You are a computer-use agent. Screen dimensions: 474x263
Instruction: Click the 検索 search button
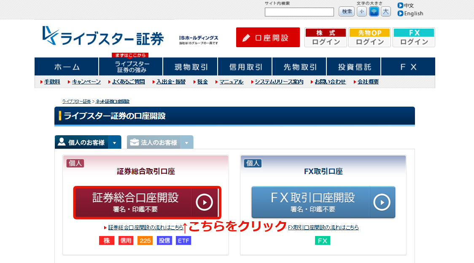tap(347, 12)
